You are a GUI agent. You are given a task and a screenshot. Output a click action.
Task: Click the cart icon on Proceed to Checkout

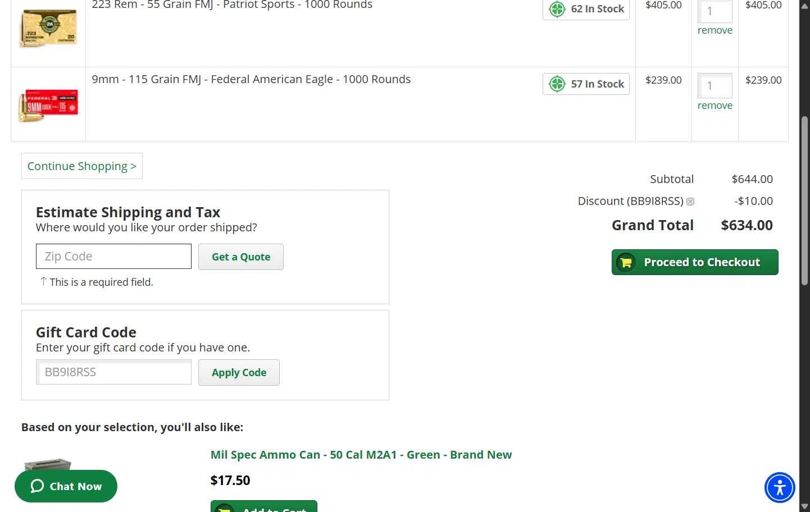[x=626, y=262]
